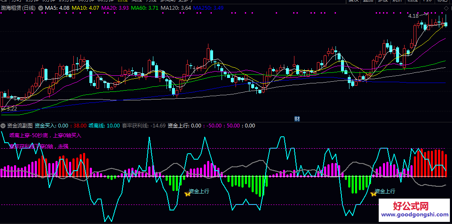Click the 财 finance marker icon
This screenshot has height=224, width=452.
(x=297, y=119)
